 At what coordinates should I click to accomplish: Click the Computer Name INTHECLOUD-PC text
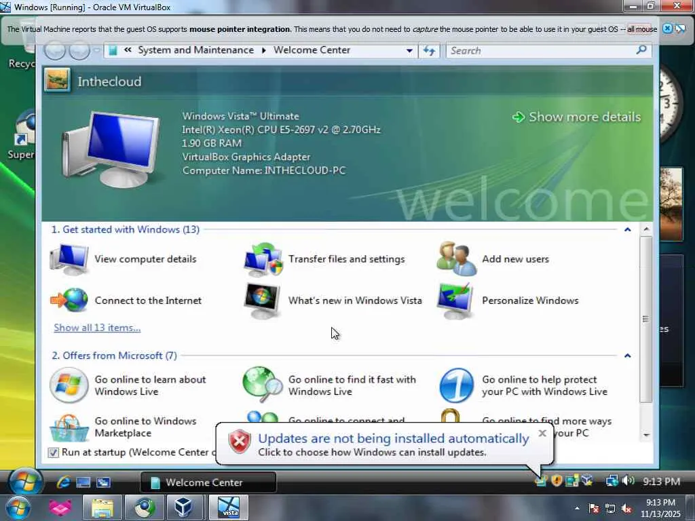(x=264, y=170)
